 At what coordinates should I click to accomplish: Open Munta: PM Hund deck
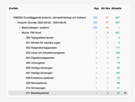tap(31, 33)
